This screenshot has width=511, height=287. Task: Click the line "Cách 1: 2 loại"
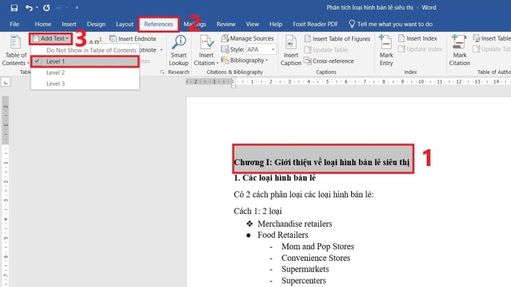point(258,211)
